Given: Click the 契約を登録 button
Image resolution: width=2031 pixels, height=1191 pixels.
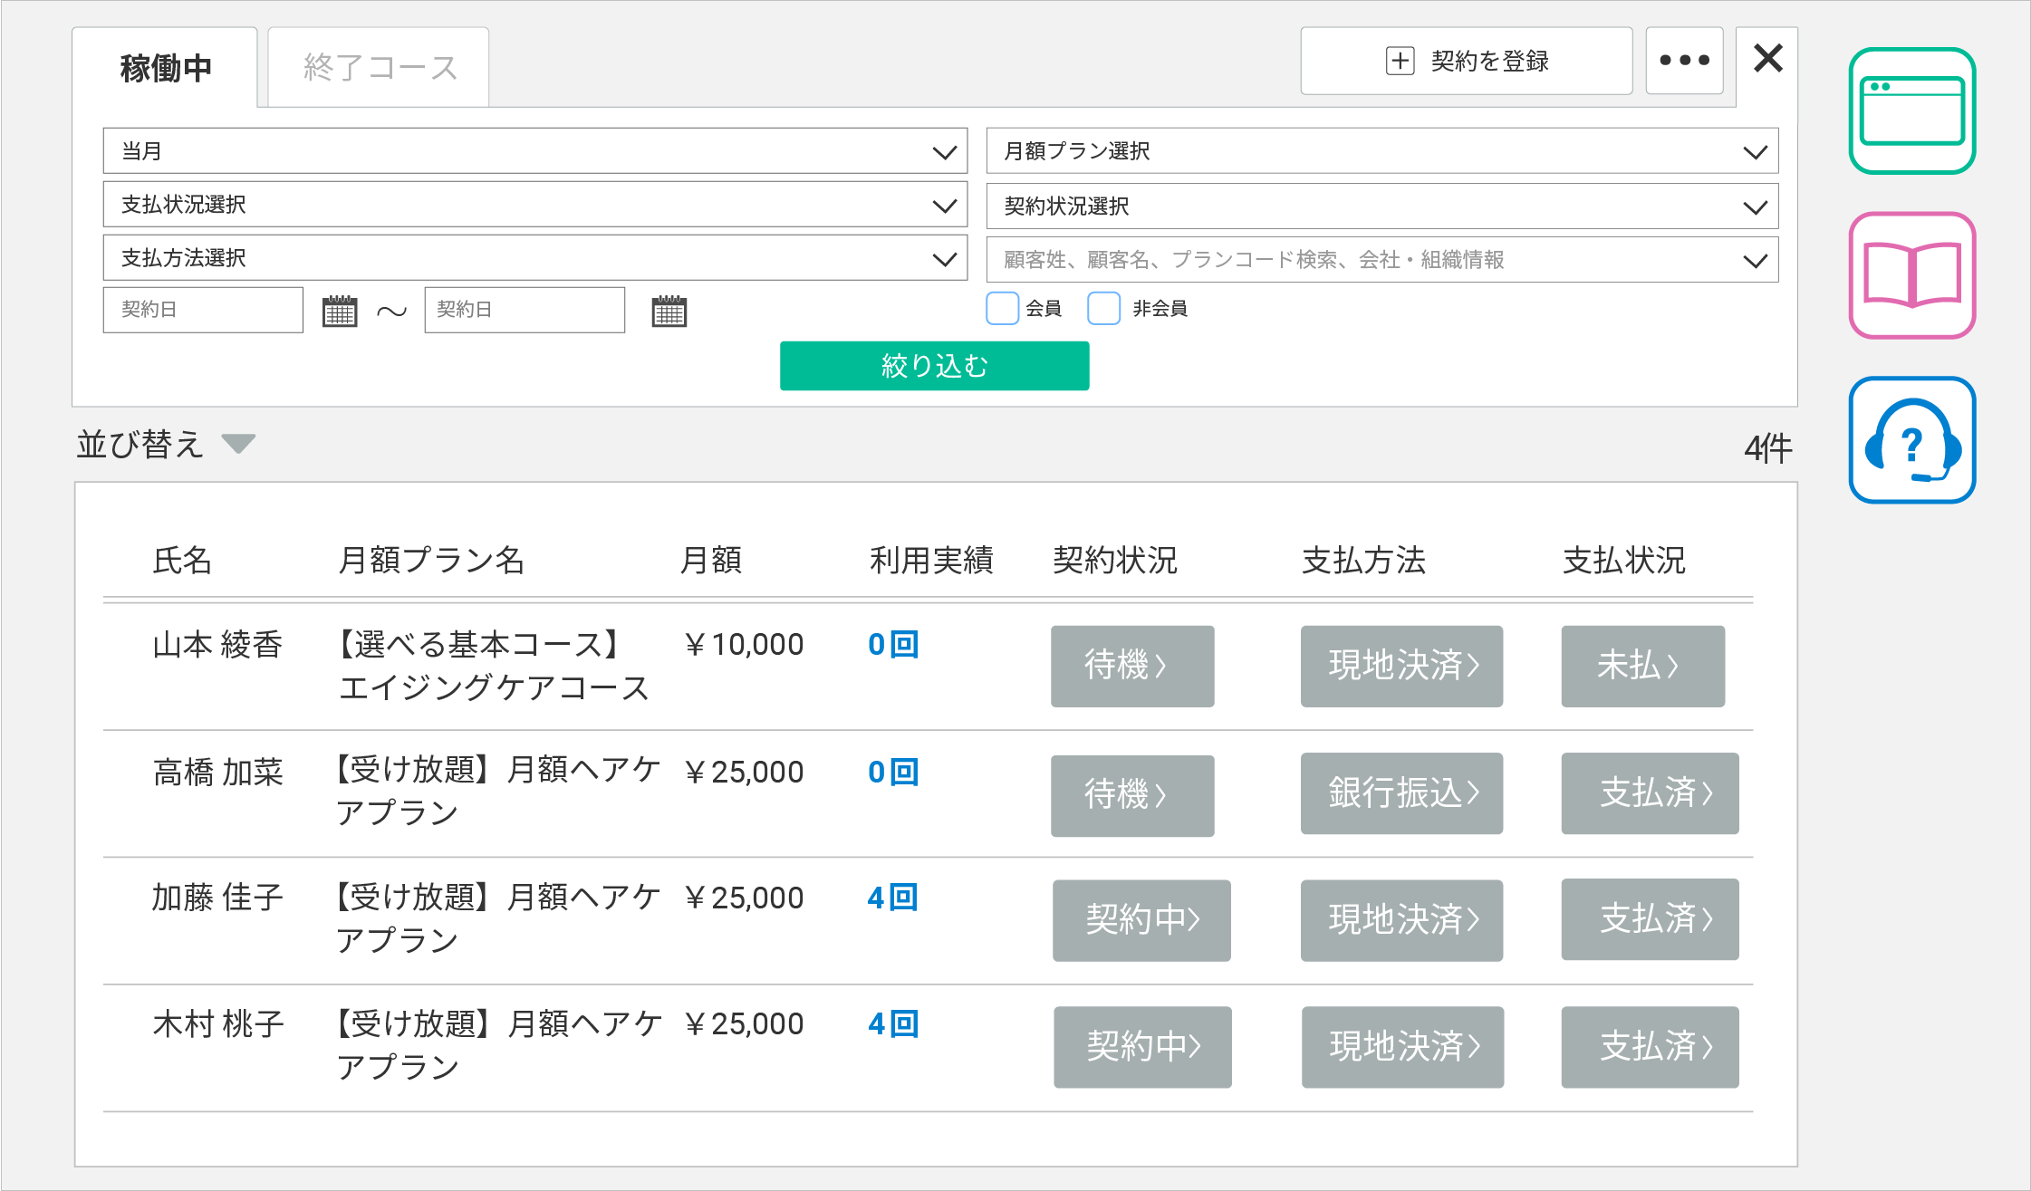Looking at the screenshot, I should coord(1466,61).
